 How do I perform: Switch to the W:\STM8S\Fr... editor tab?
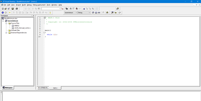coord(43,88)
